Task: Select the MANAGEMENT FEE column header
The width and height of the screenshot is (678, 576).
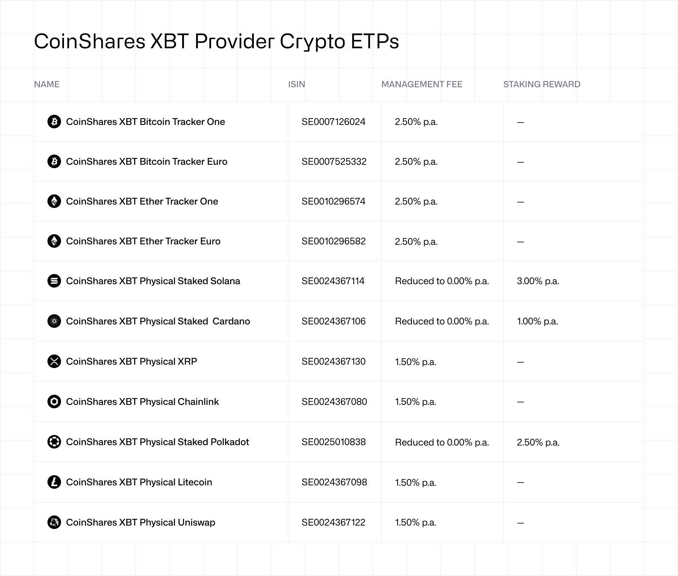Action: click(422, 84)
